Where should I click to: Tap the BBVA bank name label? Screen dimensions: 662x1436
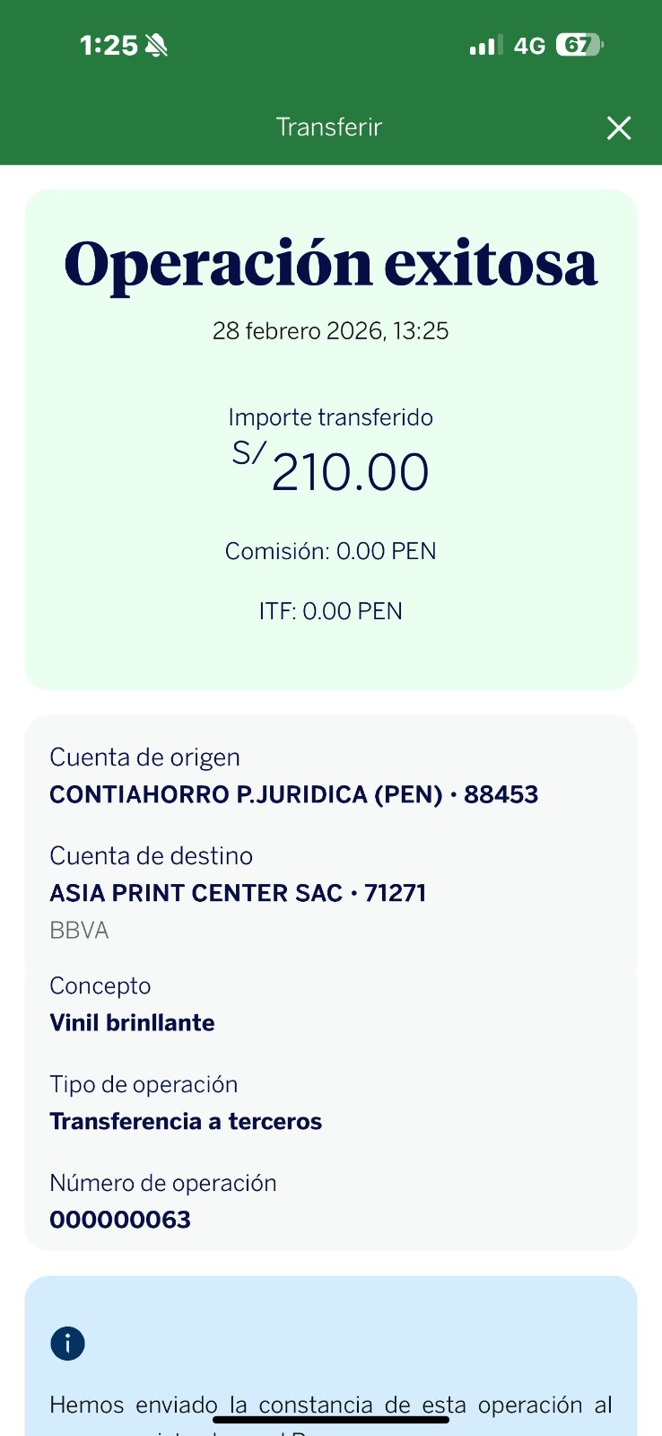click(x=79, y=931)
